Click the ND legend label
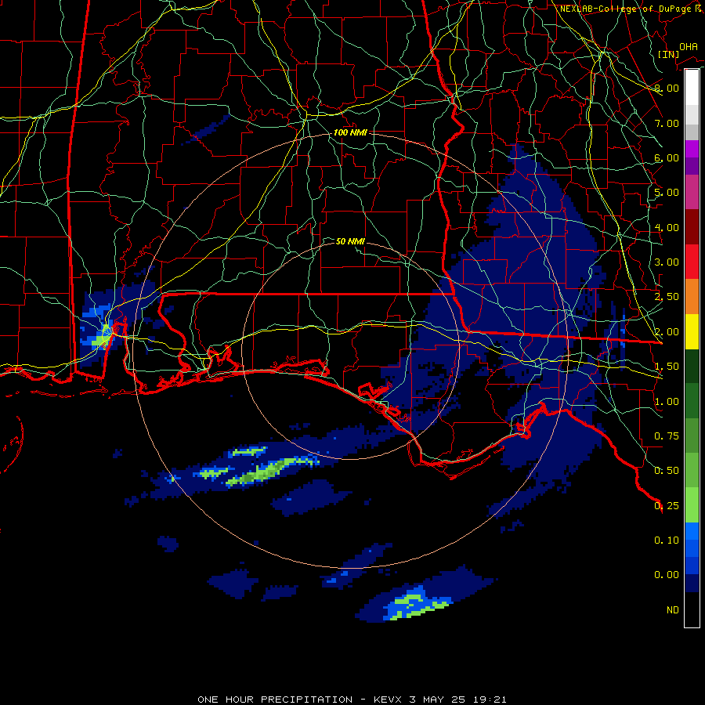 [x=673, y=610]
